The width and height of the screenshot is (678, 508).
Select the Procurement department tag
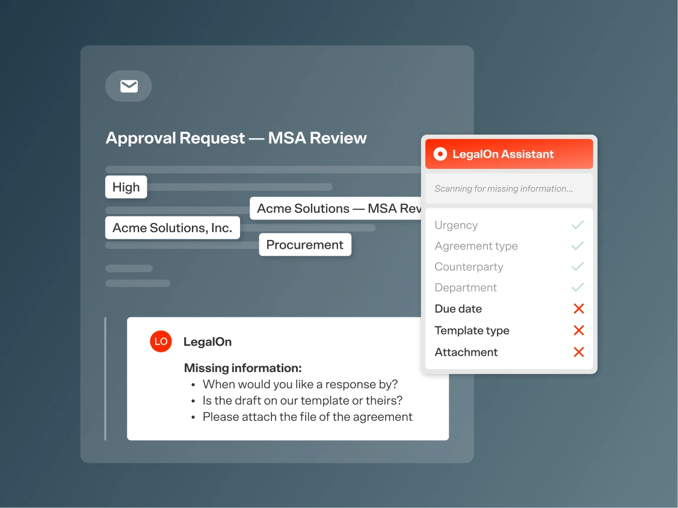[x=305, y=245]
